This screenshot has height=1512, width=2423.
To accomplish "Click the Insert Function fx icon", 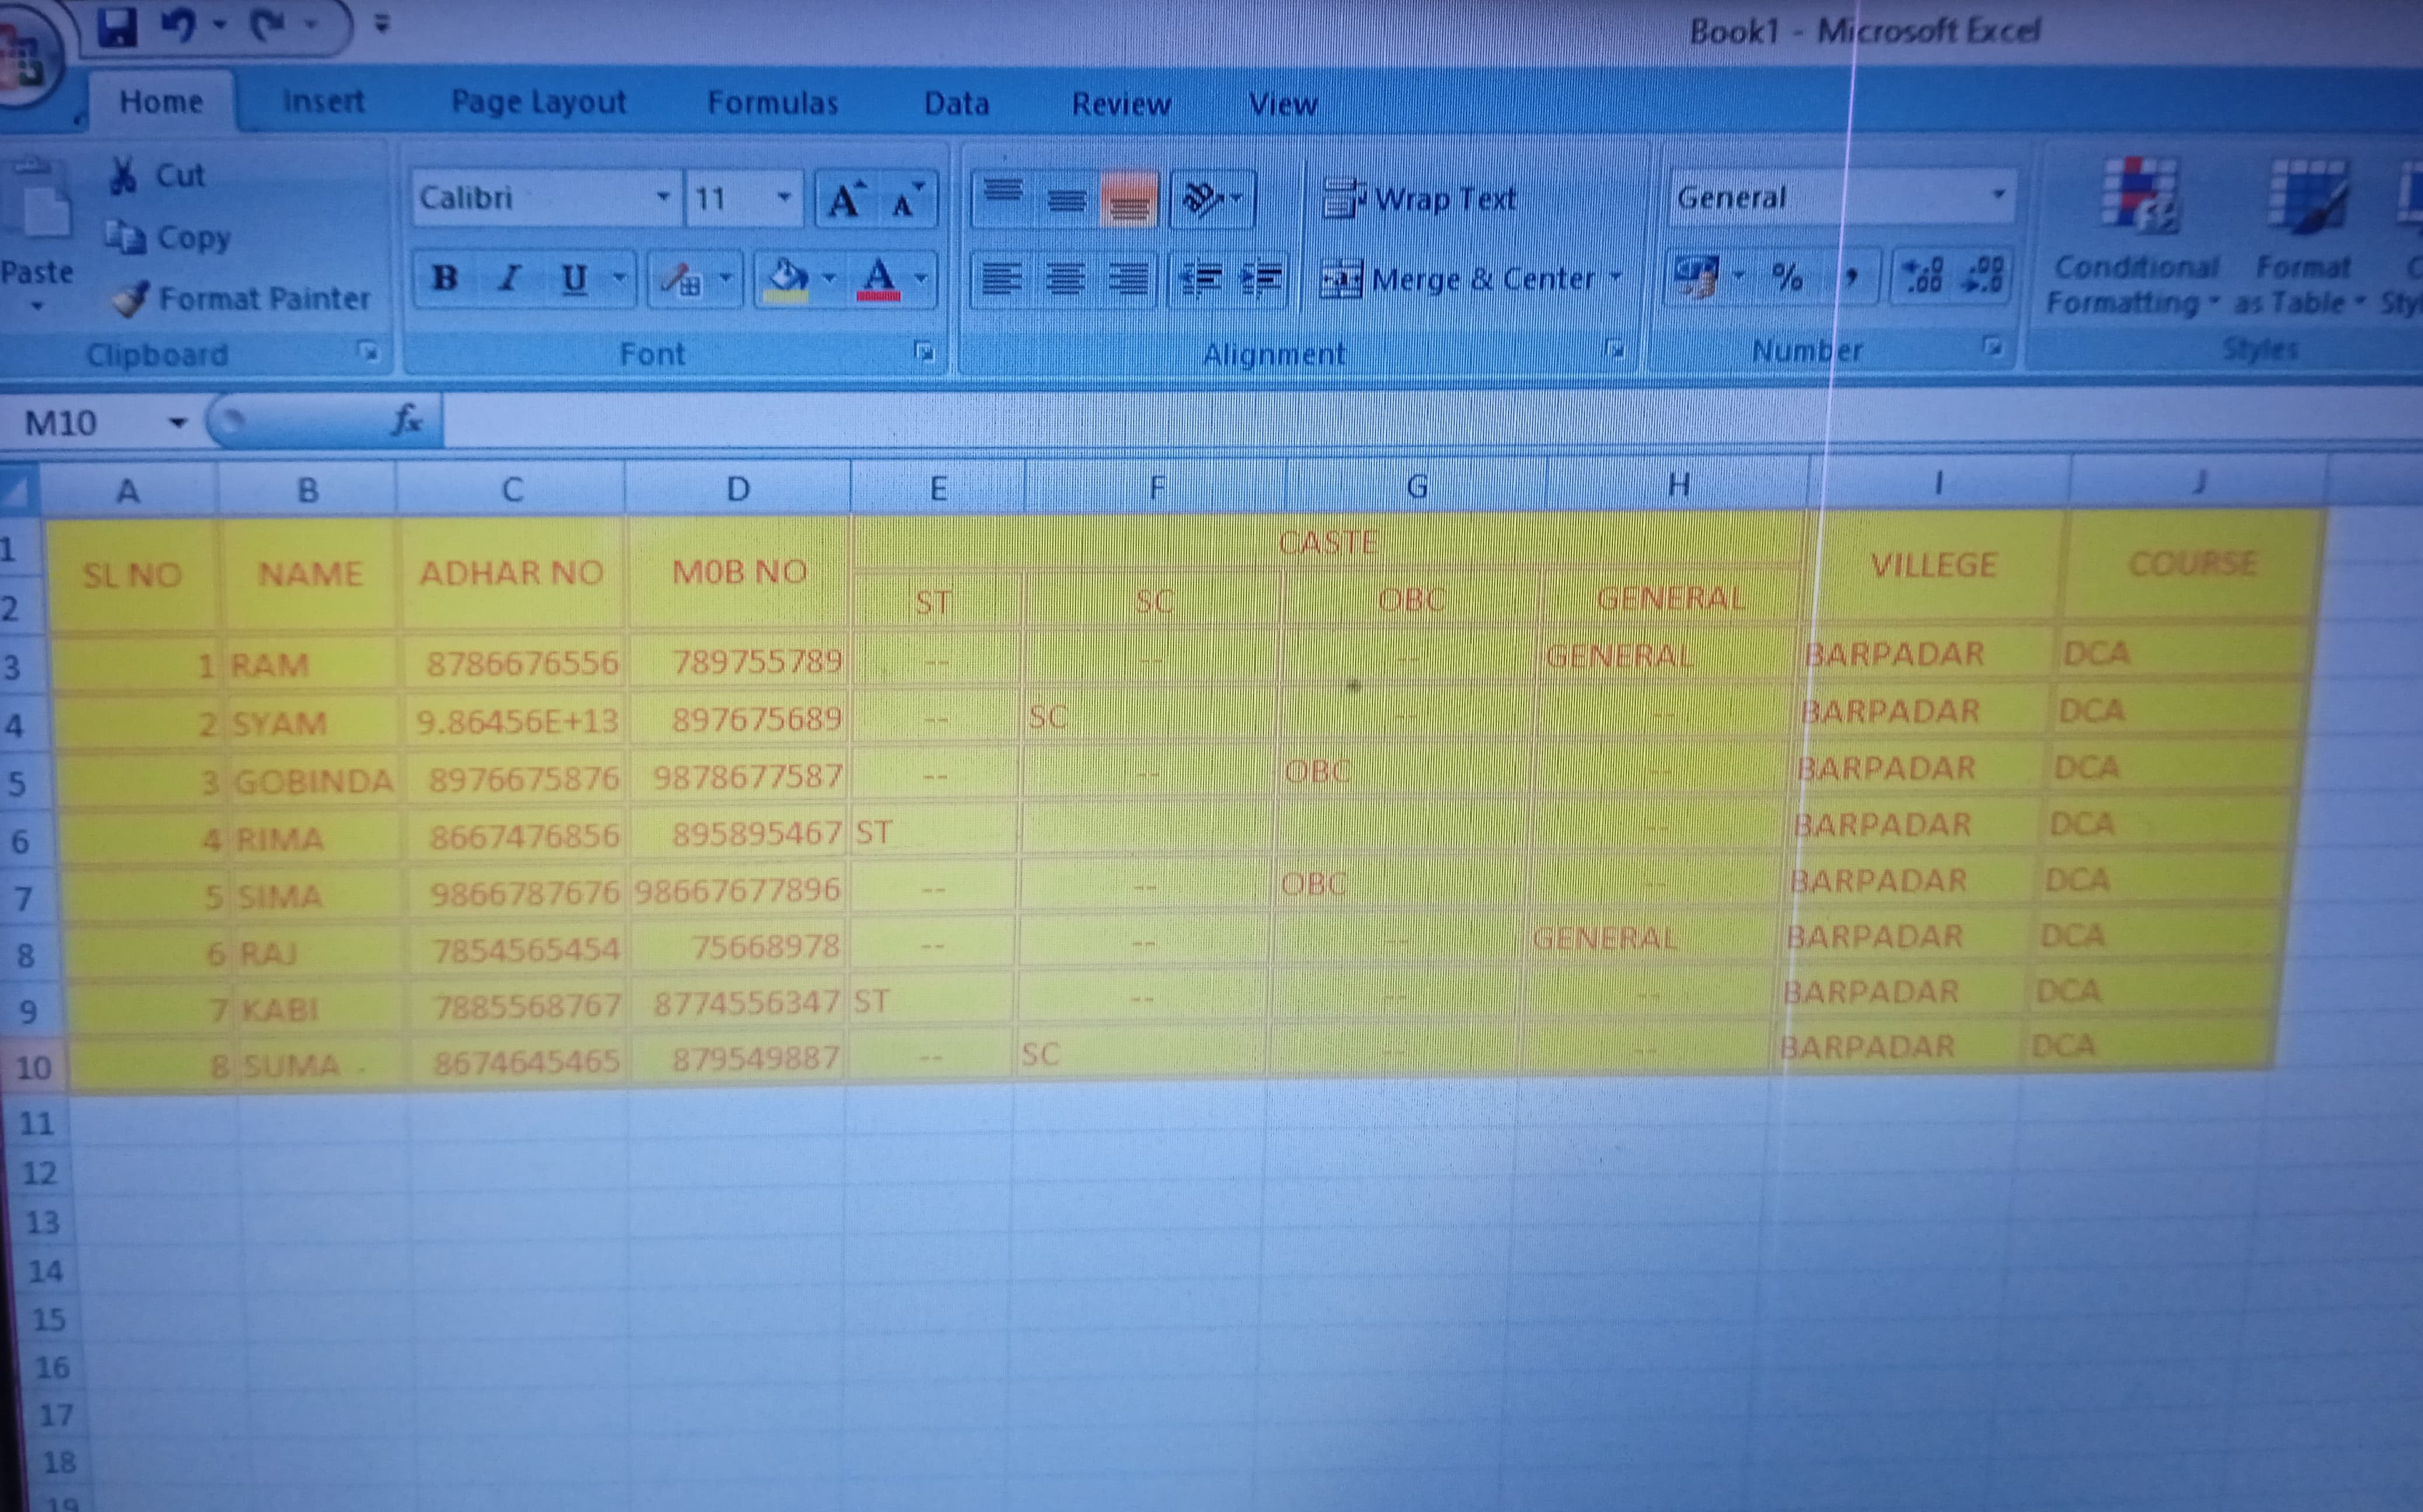I will coord(406,420).
